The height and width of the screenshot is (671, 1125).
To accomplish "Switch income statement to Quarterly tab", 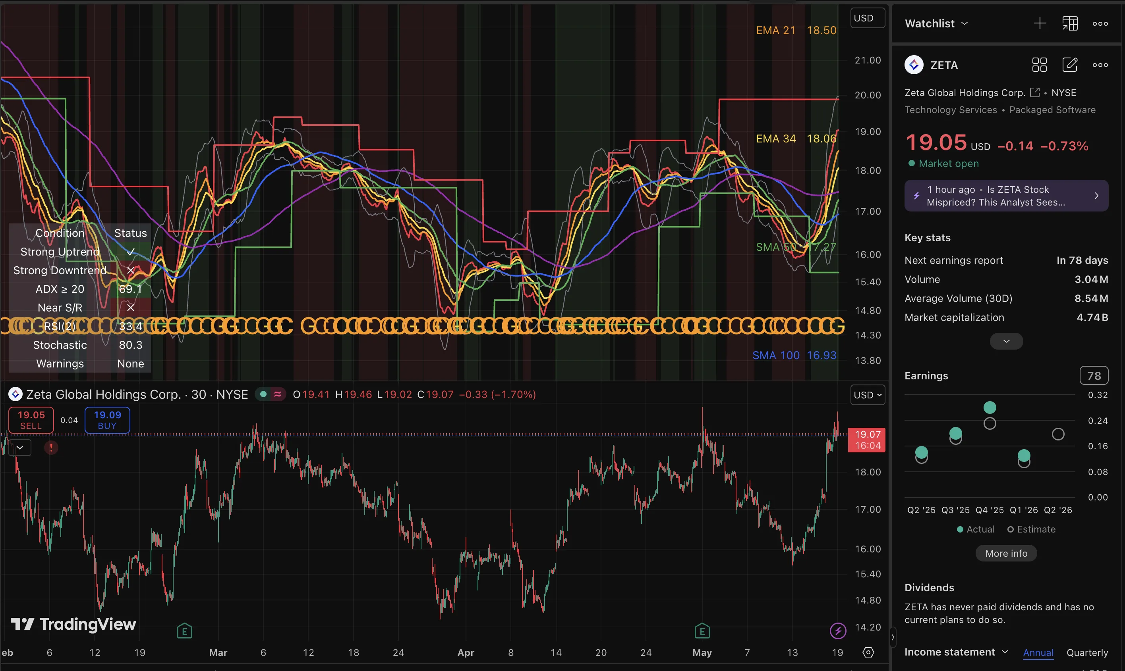I will (1087, 652).
